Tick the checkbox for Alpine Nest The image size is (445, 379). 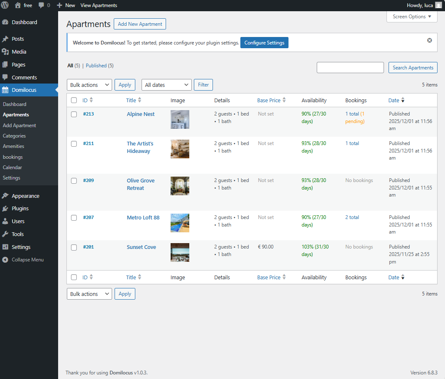[x=74, y=114]
